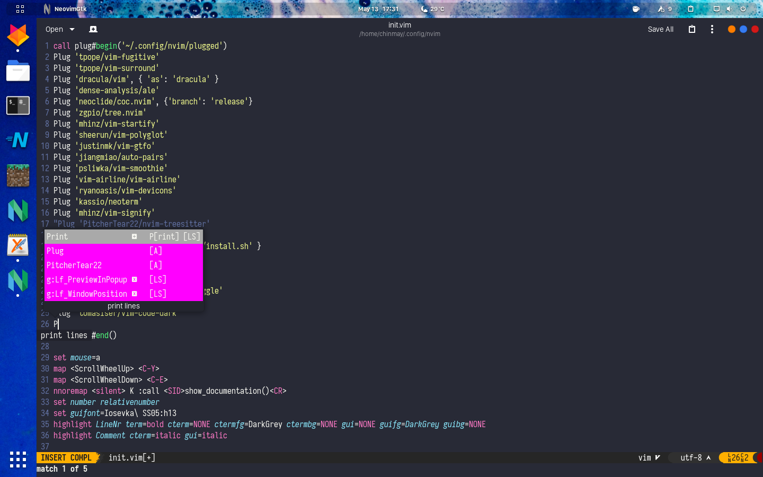
Task: Mute the system volume icon
Action: tap(730, 9)
